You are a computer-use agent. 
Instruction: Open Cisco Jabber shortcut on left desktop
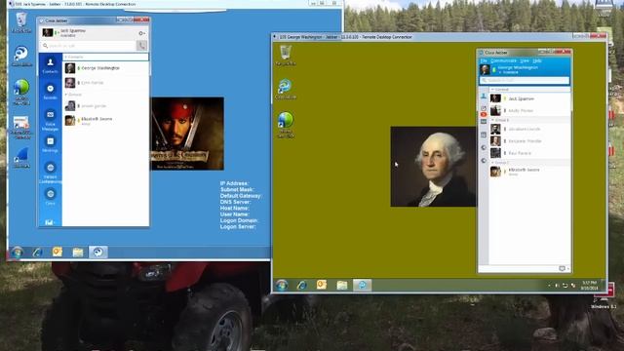pyautogui.click(x=21, y=56)
